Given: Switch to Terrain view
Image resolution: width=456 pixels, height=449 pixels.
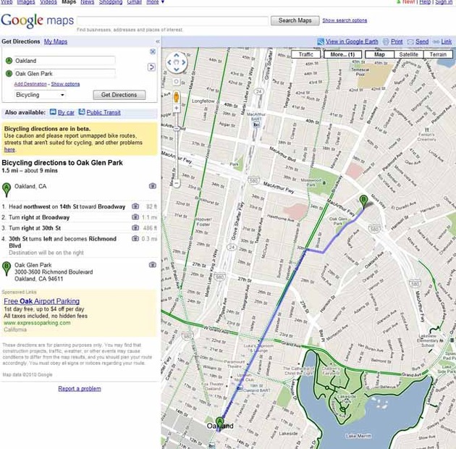Looking at the screenshot, I should (x=438, y=54).
